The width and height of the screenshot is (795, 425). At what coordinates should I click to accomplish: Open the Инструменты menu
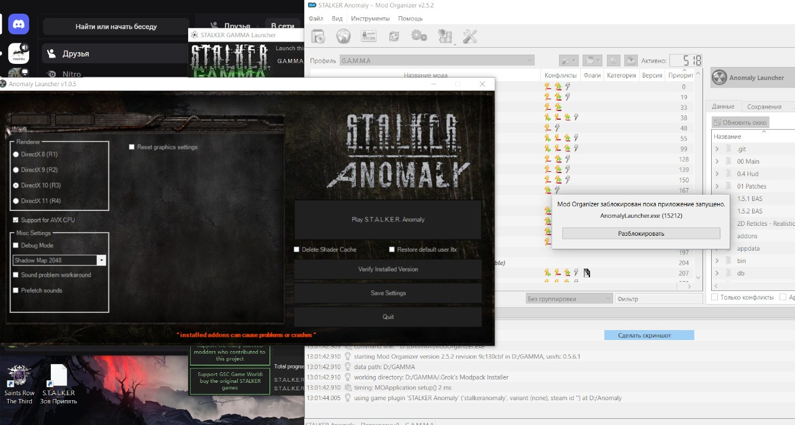coord(370,19)
